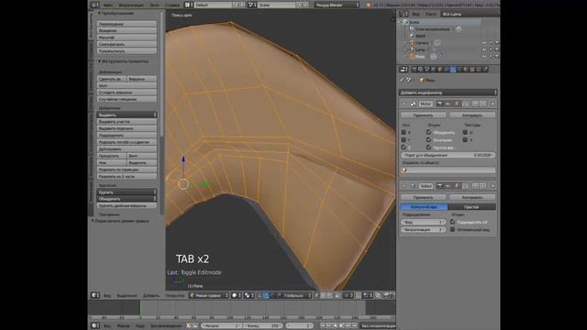Toggle Mirror texture V checkbox
587x330 pixels.
[465, 139]
